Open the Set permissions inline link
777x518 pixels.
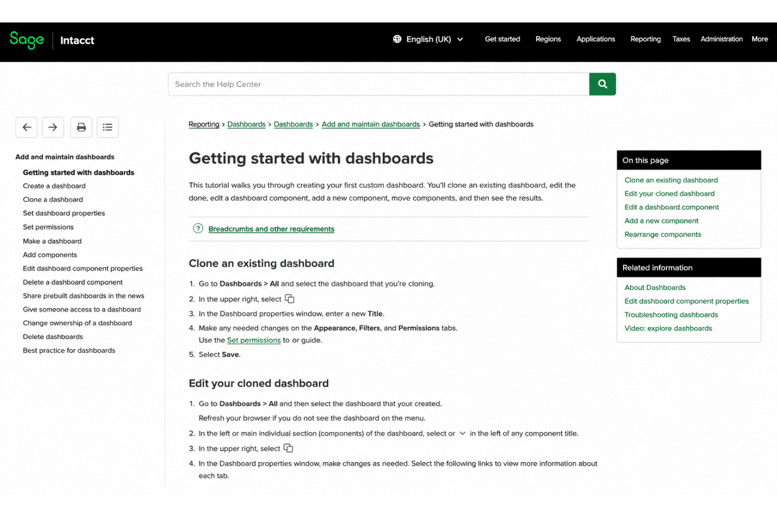coord(254,340)
